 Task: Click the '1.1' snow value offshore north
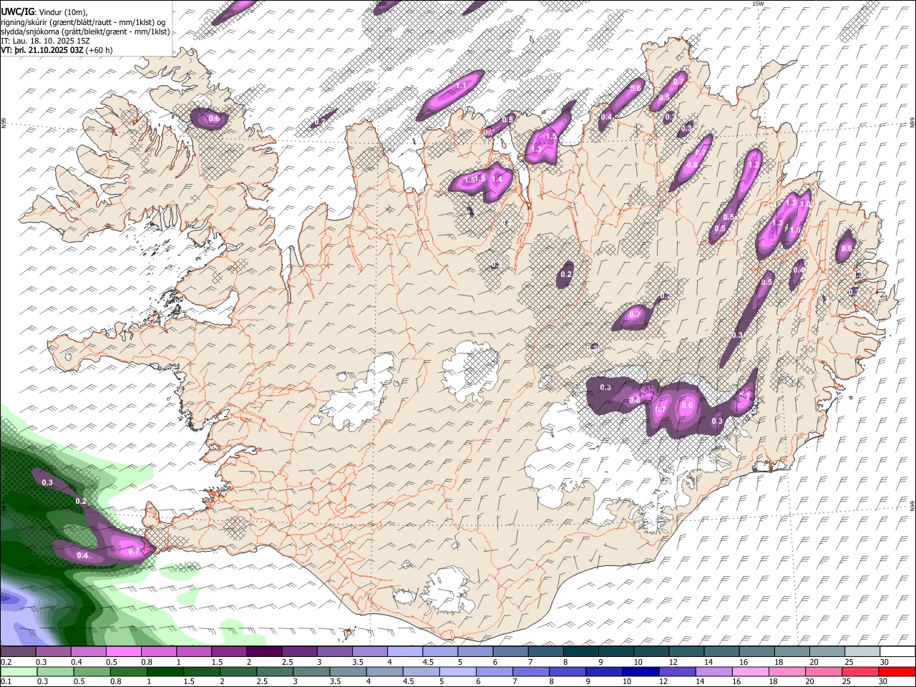tap(461, 85)
